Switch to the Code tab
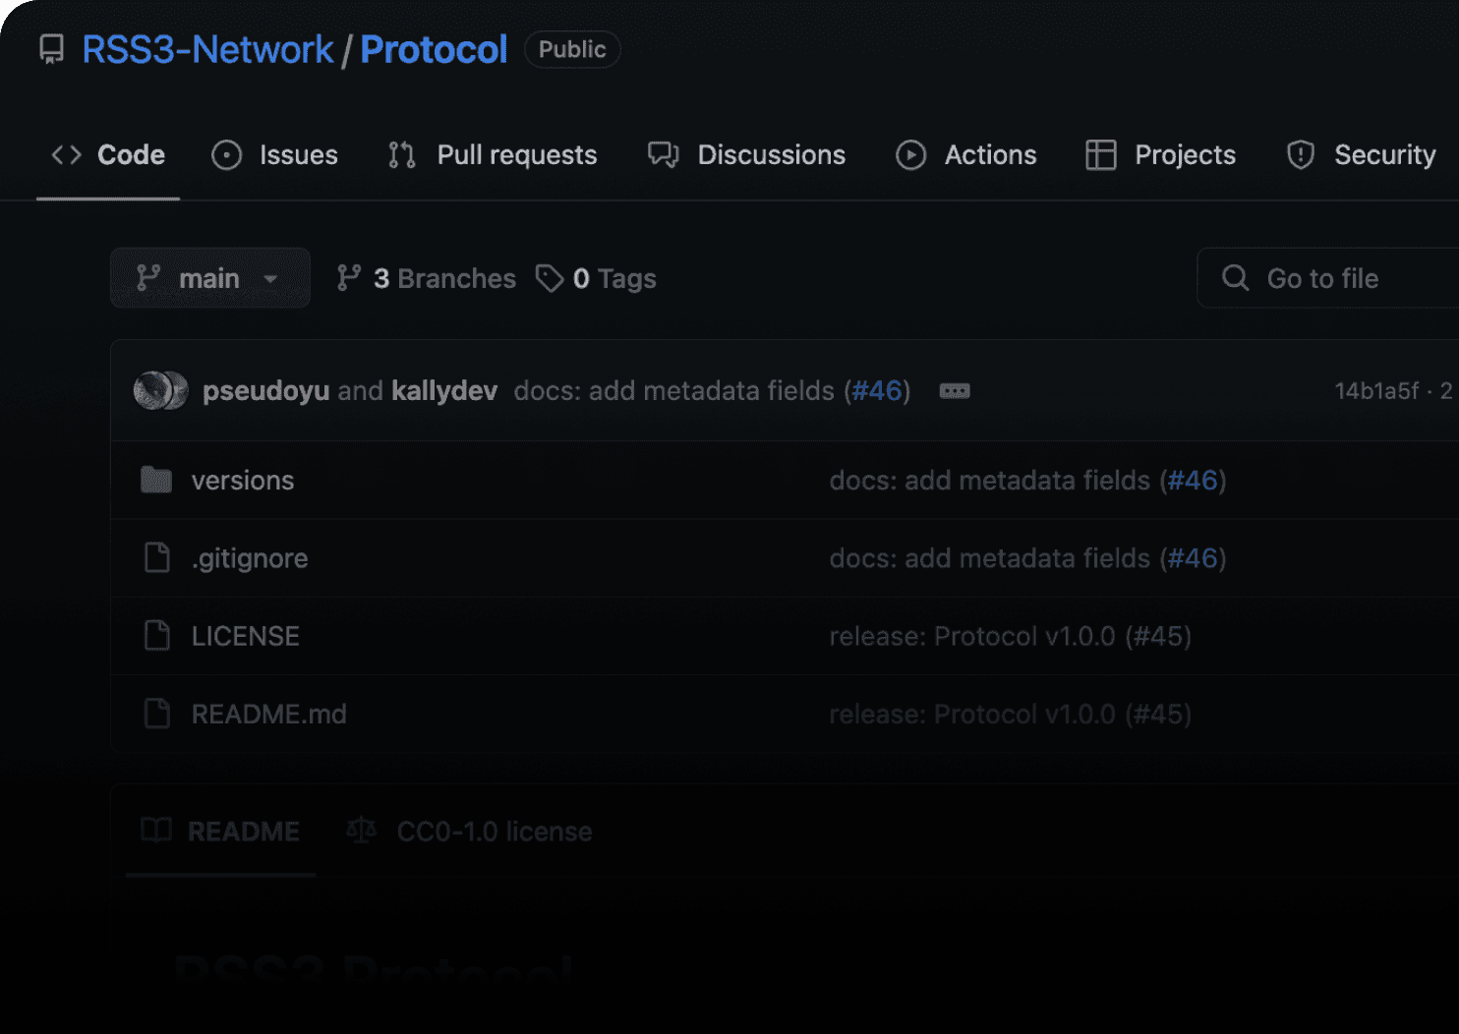Viewport: 1459px width, 1034px height. [x=108, y=154]
